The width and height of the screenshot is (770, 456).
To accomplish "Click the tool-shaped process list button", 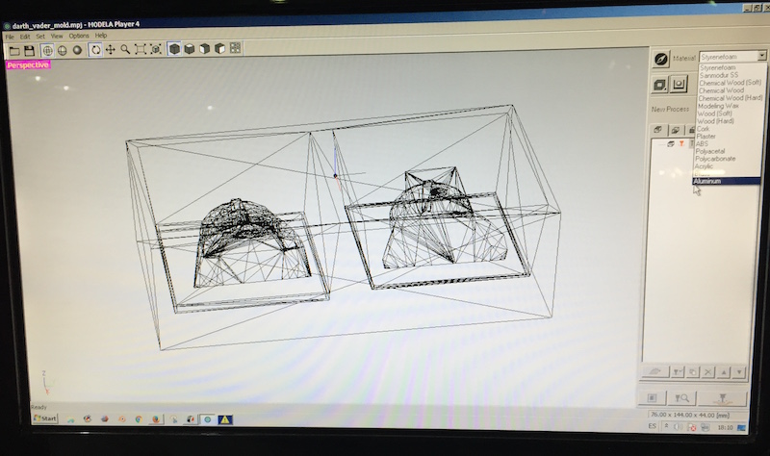I will pyautogui.click(x=678, y=372).
